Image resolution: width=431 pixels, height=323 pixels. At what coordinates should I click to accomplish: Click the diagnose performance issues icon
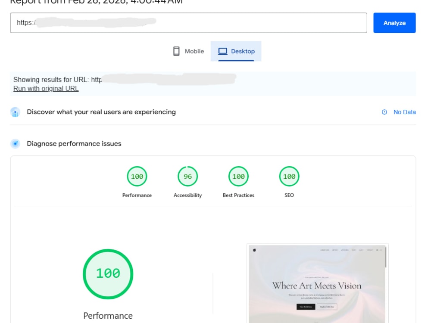(x=16, y=144)
